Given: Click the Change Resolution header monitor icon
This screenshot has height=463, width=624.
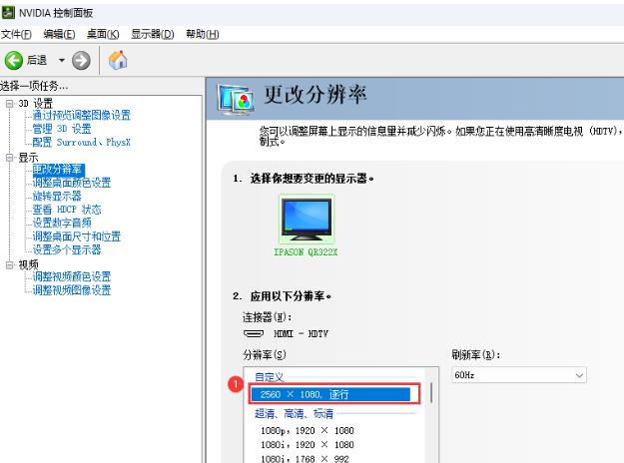Looking at the screenshot, I should (x=236, y=98).
